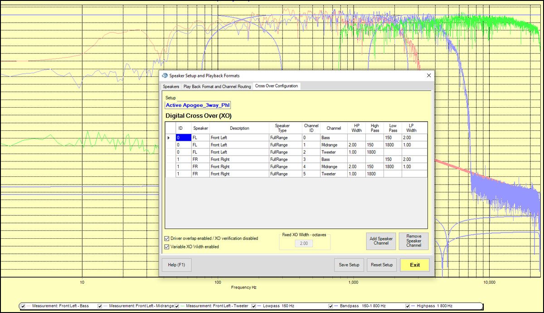Image resolution: width=544 pixels, height=313 pixels.
Task: Toggle Measurement: Front Left - Bass legend checkbox
Action: click(23, 306)
